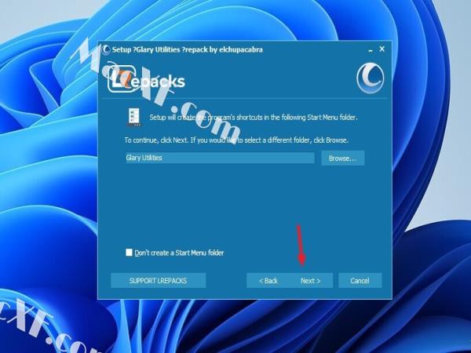Screen dimensions: 471x353
Task: Click the Glary Utilities folder name field
Action: pyautogui.click(x=220, y=158)
